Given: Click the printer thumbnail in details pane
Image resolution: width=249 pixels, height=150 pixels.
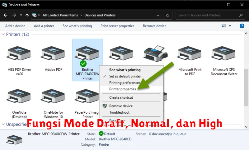Looking at the screenshot, I should (x=14, y=139).
